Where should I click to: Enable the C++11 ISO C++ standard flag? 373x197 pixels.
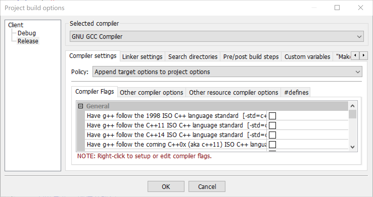[x=272, y=125]
